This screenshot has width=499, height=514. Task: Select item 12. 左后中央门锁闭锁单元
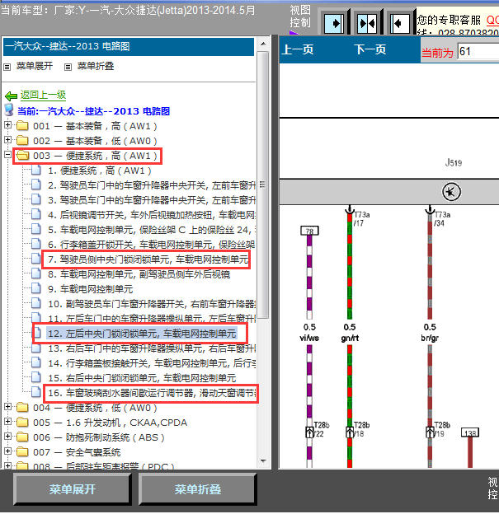(x=142, y=334)
